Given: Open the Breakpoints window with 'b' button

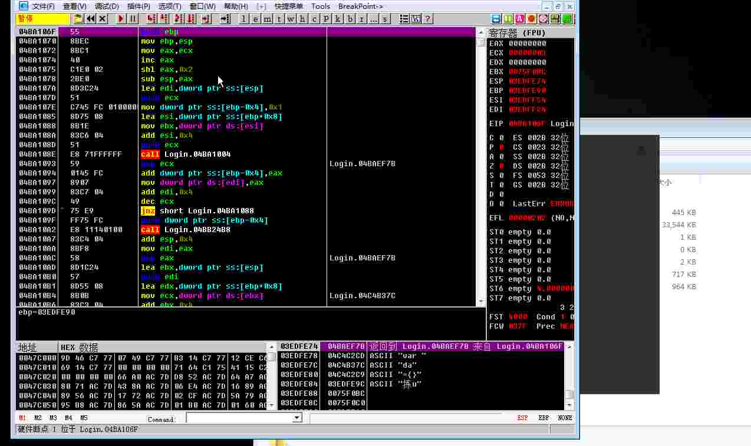Looking at the screenshot, I should pyautogui.click(x=350, y=19).
